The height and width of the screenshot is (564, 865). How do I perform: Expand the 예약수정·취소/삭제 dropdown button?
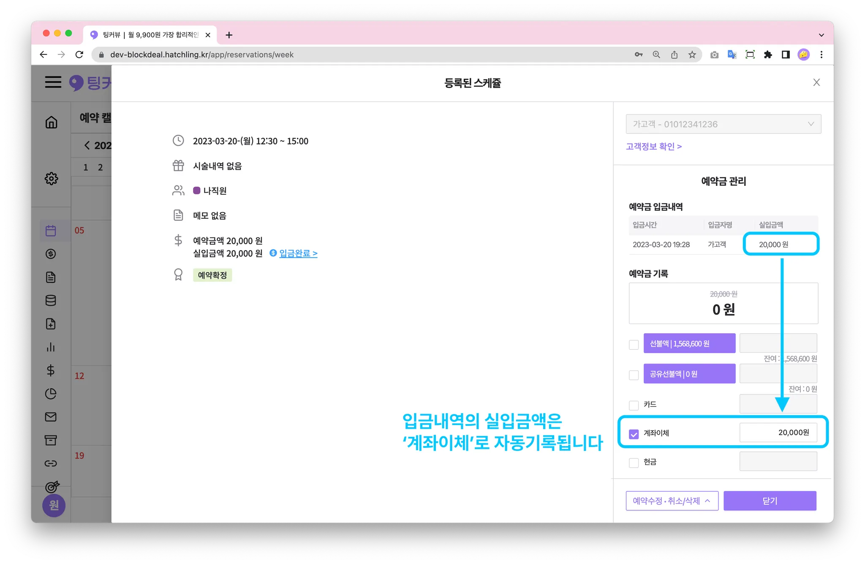[x=672, y=501]
